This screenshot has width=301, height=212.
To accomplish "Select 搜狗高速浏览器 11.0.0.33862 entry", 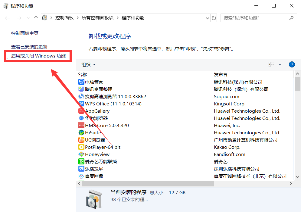I will point(115,97).
